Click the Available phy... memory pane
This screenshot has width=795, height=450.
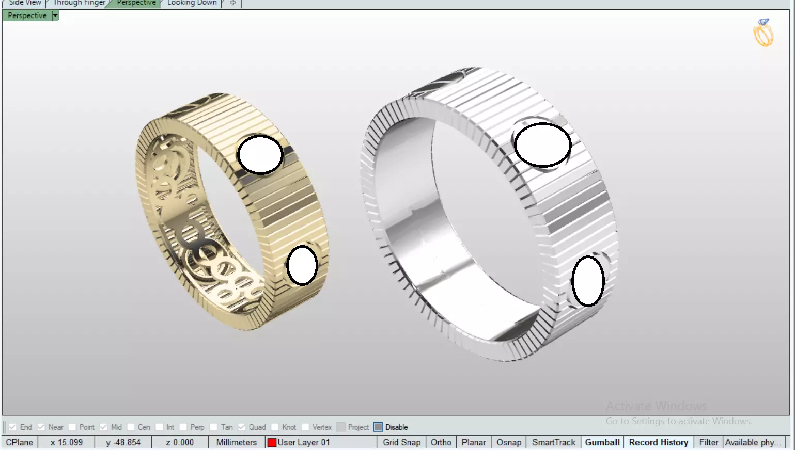pyautogui.click(x=753, y=442)
